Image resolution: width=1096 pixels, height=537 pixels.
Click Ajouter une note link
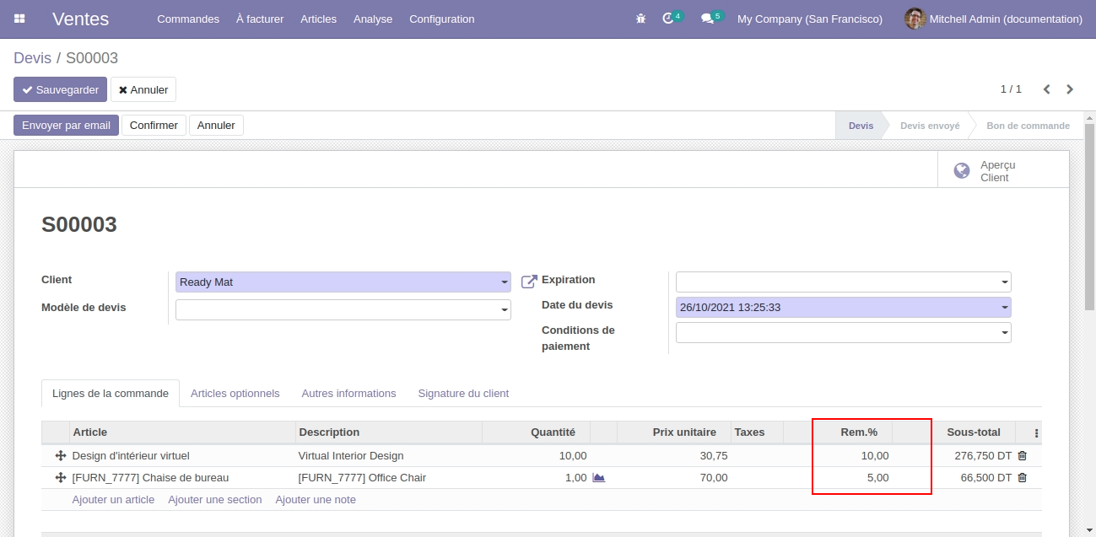(316, 500)
